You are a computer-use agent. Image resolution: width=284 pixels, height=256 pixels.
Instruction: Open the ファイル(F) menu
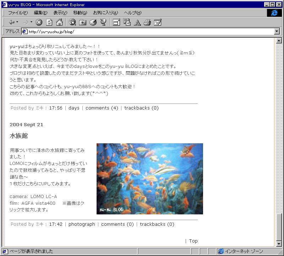tap(18, 13)
